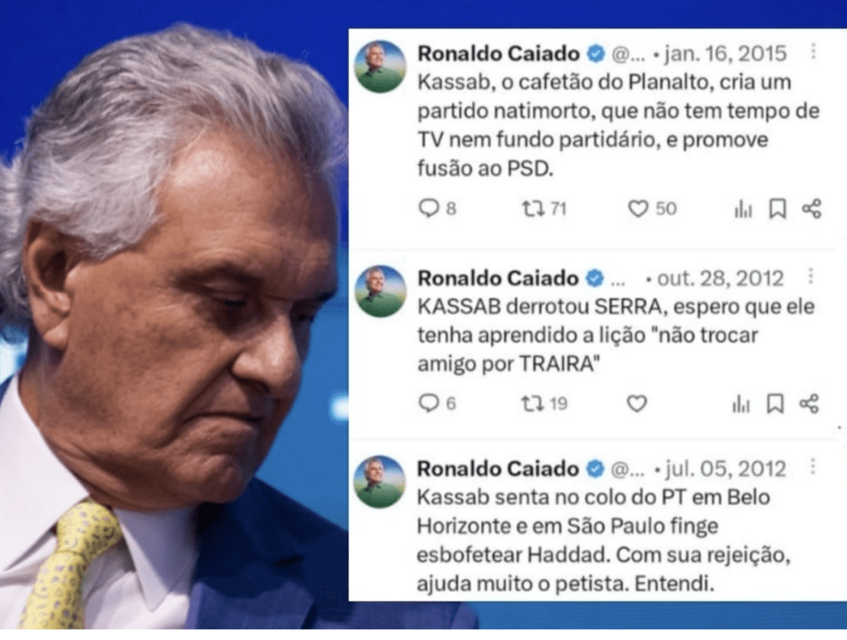Open more options for jan. 16, 2015 tweet
Screen dimensions: 847x640
(x=814, y=52)
